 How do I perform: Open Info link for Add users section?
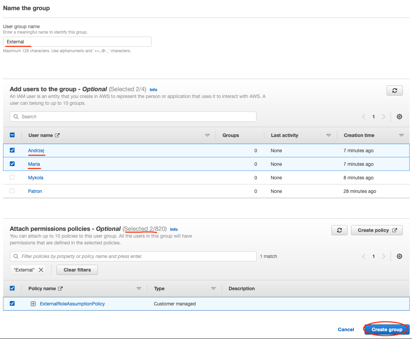153,90
